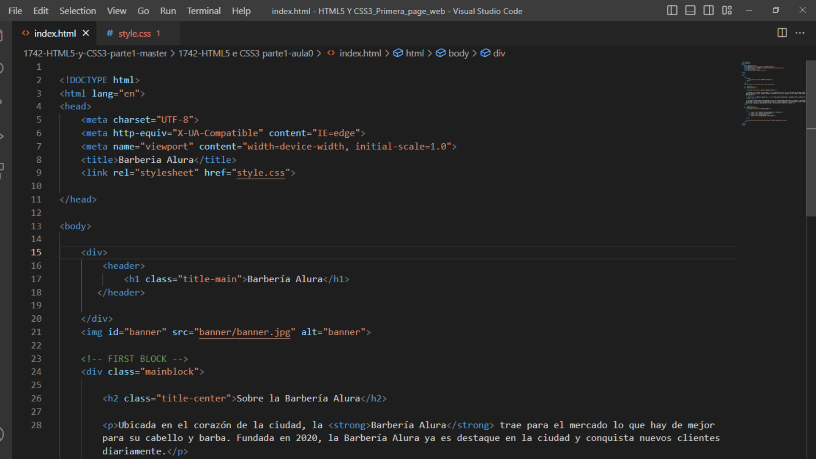
Task: Split the editor to the right
Action: tap(782, 33)
